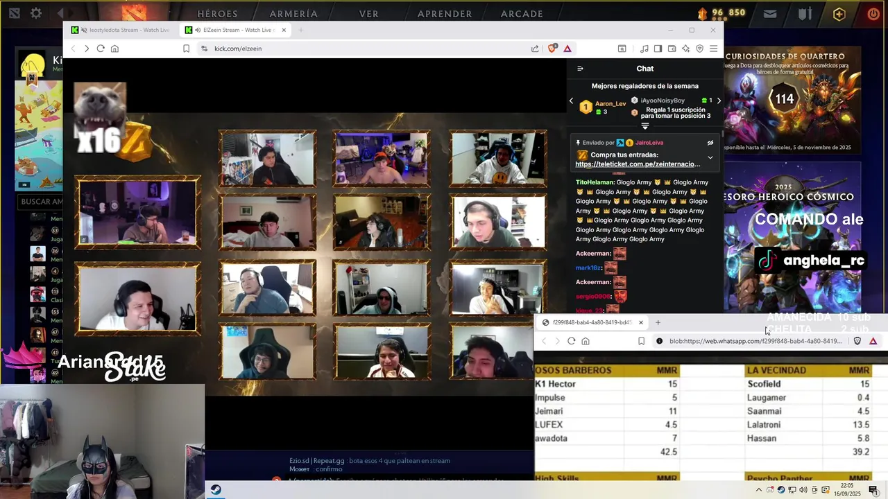Expand pinned message chevron in chat

[710, 157]
